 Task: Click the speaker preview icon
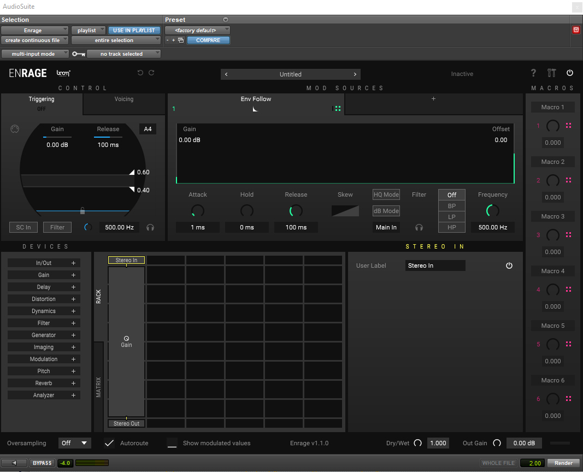[14, 463]
